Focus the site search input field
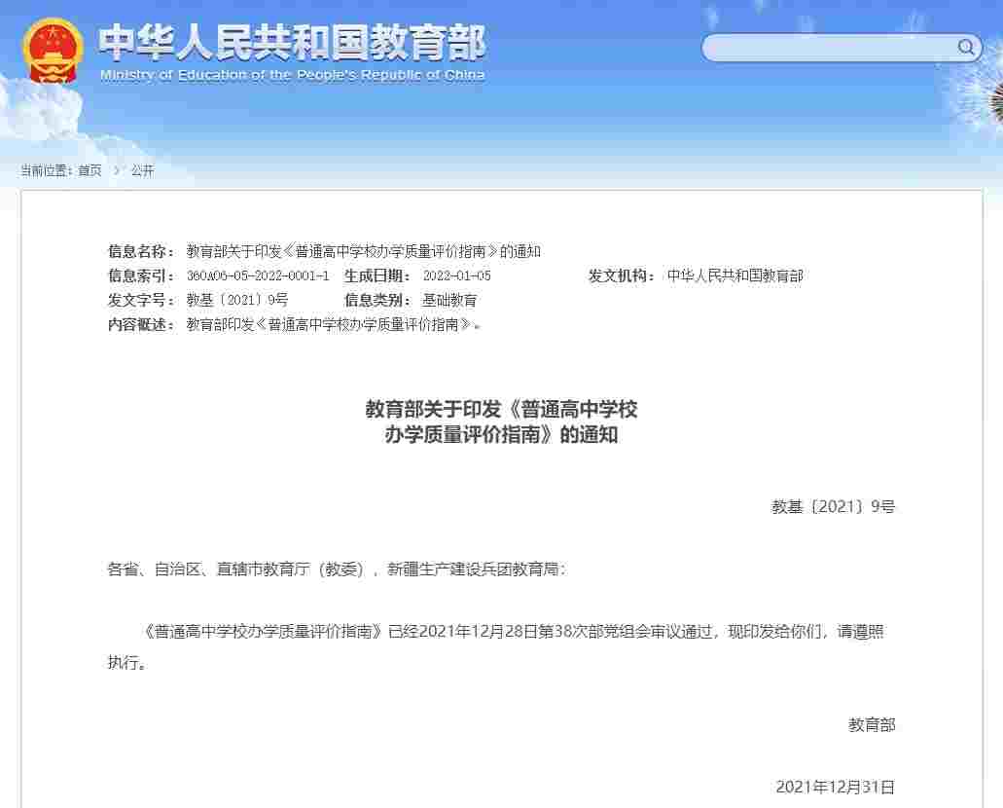Image resolution: width=1003 pixels, height=808 pixels. click(x=842, y=48)
